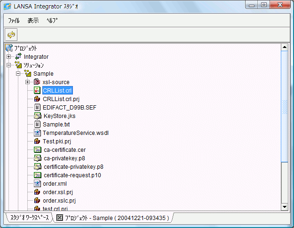Click the Test.pki.prj project icon
Viewport: 294px width, 228px height.
pyautogui.click(x=37, y=141)
